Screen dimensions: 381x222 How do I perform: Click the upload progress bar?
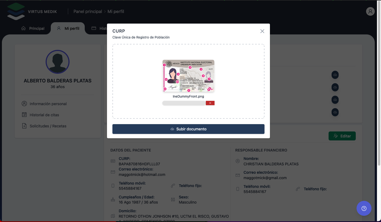pyautogui.click(x=184, y=103)
